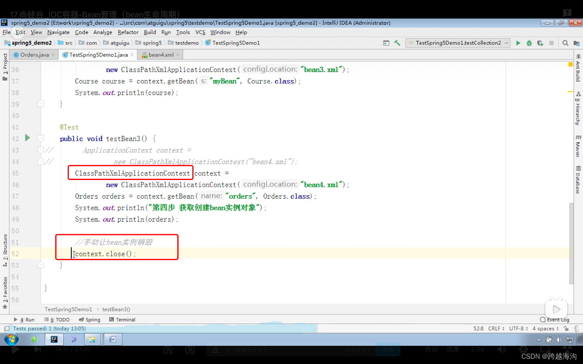
Task: Toggle the comment block fold at line 43
Action: (40, 150)
